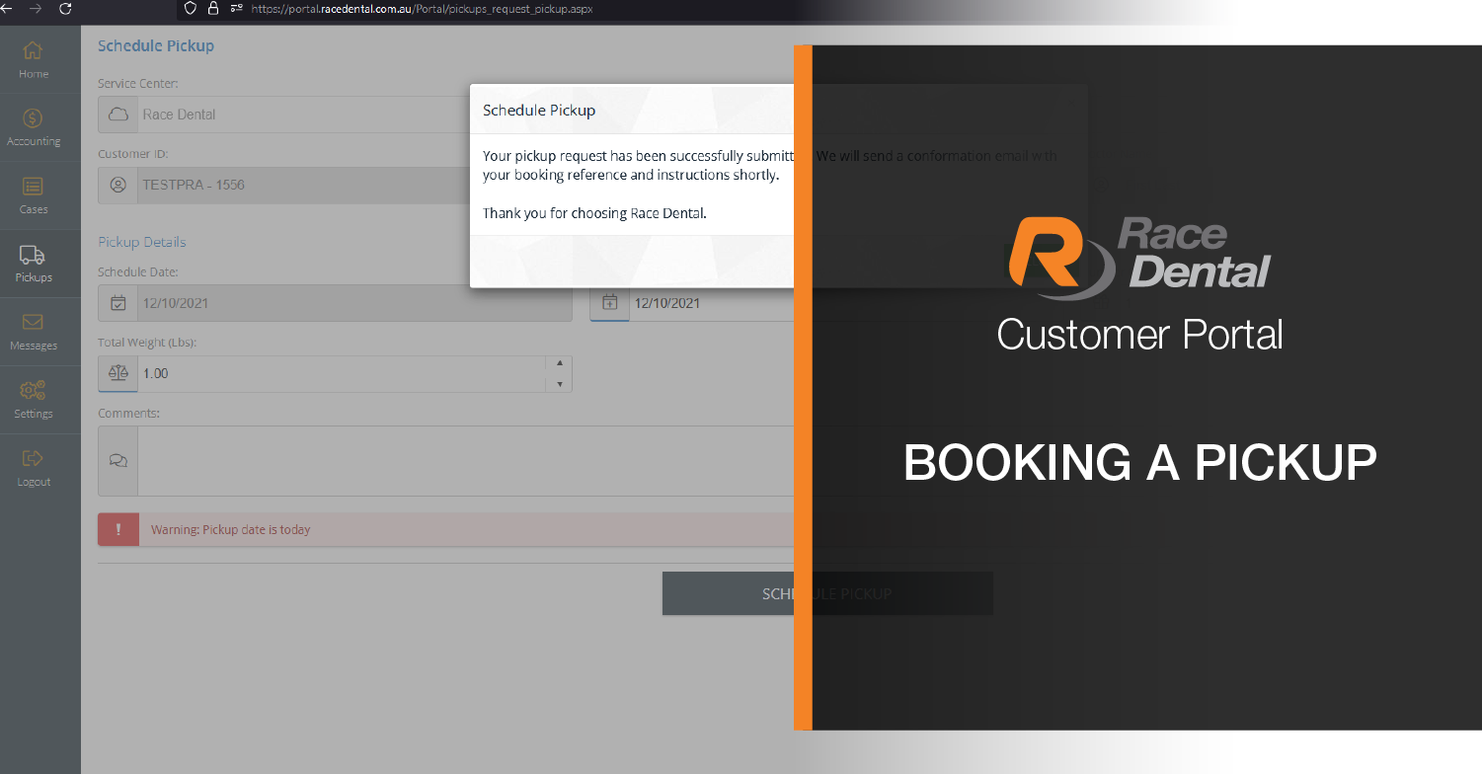Click the Schedule Date calendar icon
The image size is (1482, 774).
pyautogui.click(x=117, y=303)
